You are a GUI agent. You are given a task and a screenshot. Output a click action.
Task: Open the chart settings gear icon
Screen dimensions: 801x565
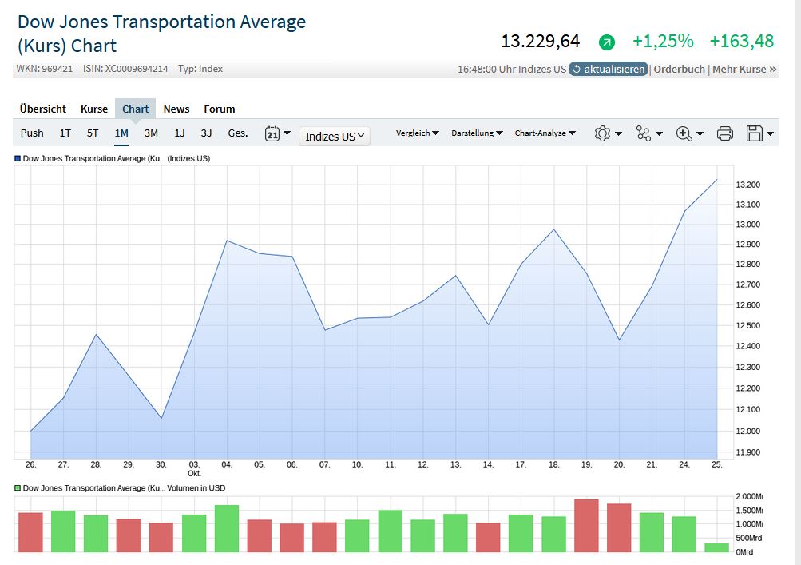coord(602,133)
